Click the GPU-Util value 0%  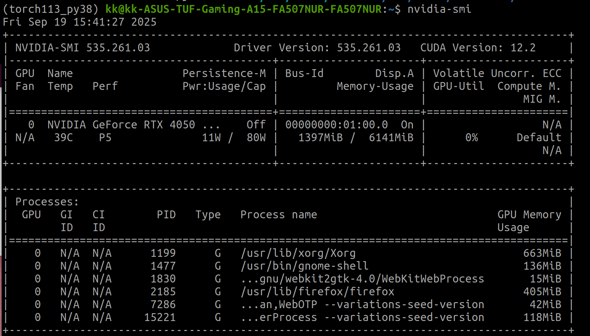(x=471, y=138)
